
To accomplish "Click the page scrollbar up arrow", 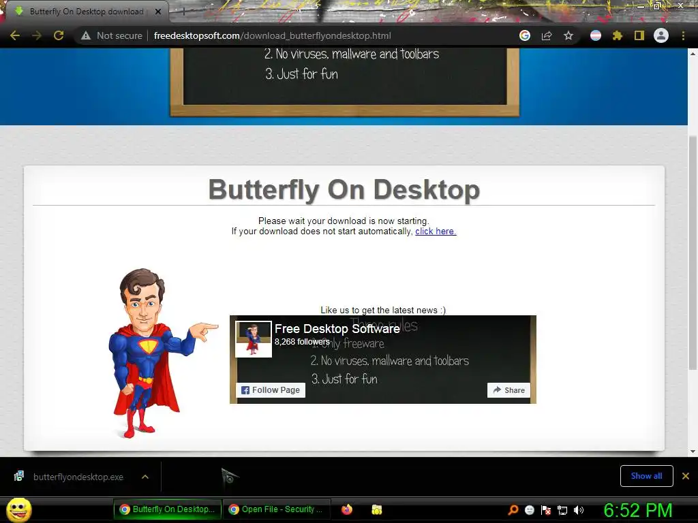I will (x=693, y=53).
